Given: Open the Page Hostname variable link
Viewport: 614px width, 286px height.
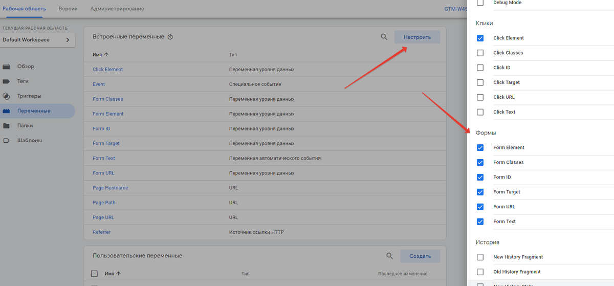Looking at the screenshot, I should pos(111,188).
